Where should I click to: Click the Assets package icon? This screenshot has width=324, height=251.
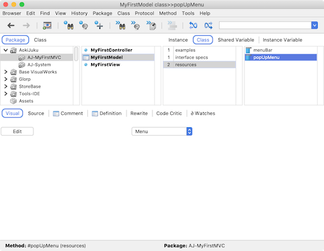(x=13, y=101)
